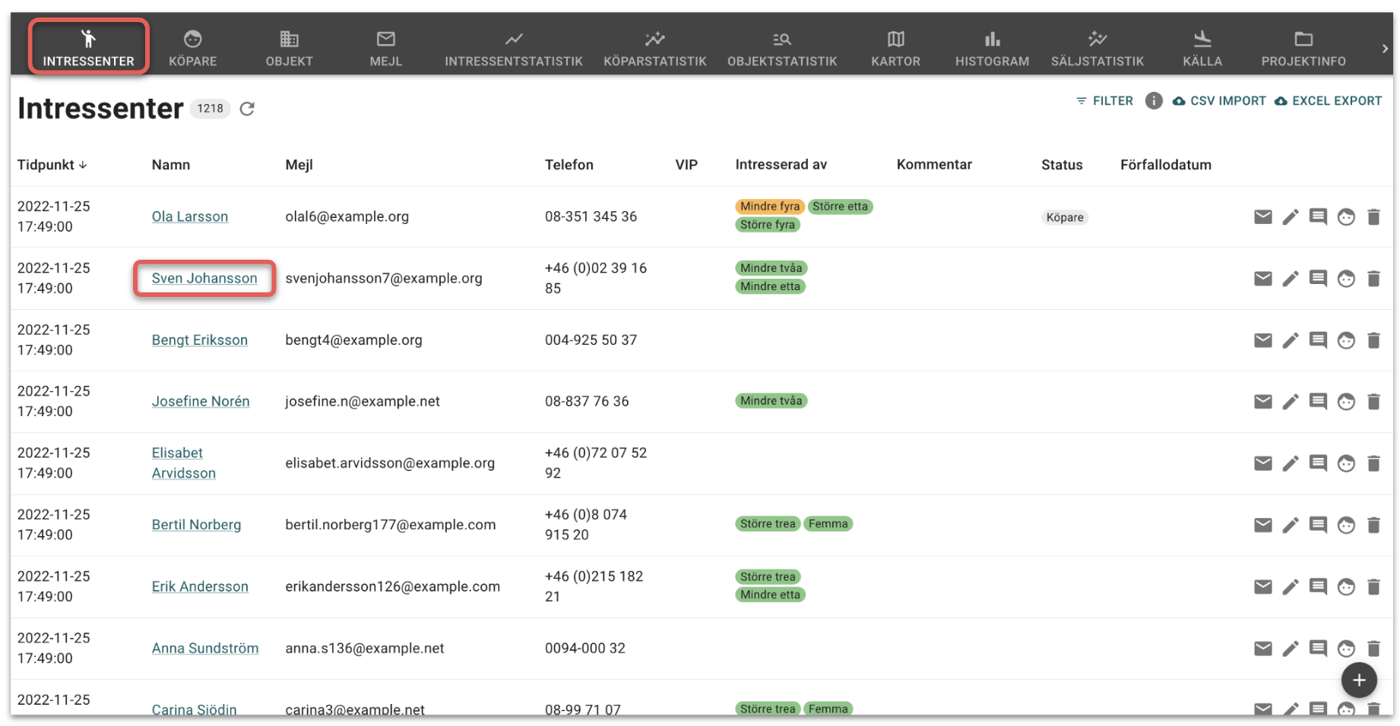Click the Excel Export button
Image resolution: width=1400 pixels, height=726 pixels.
click(x=1328, y=101)
